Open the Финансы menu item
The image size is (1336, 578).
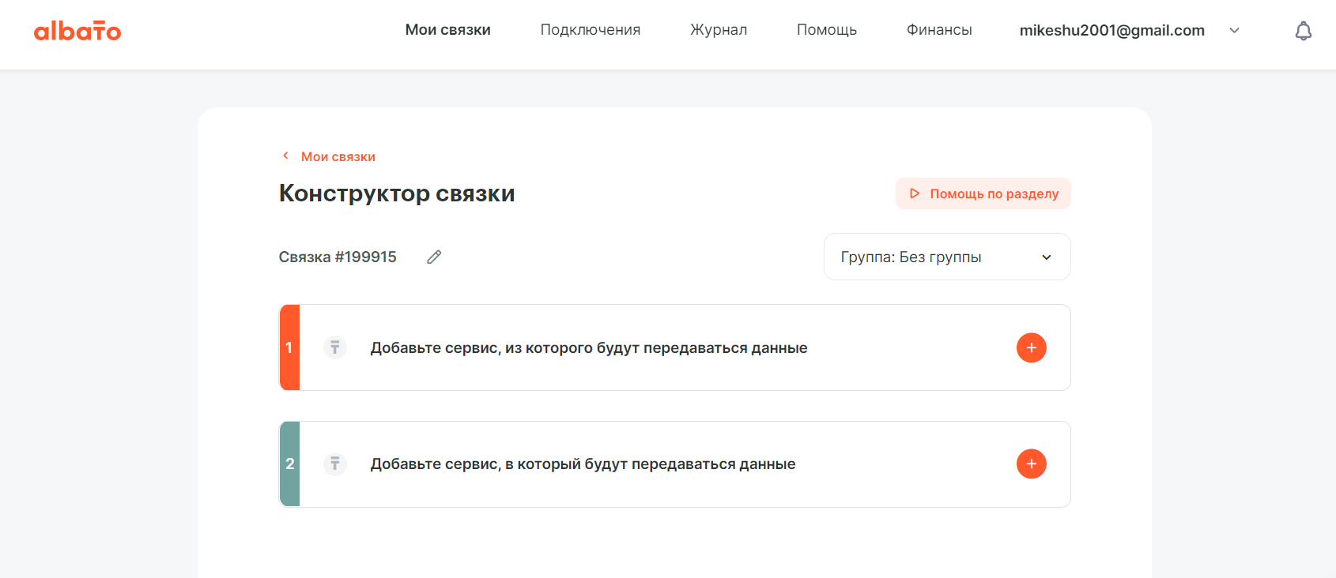click(x=939, y=30)
